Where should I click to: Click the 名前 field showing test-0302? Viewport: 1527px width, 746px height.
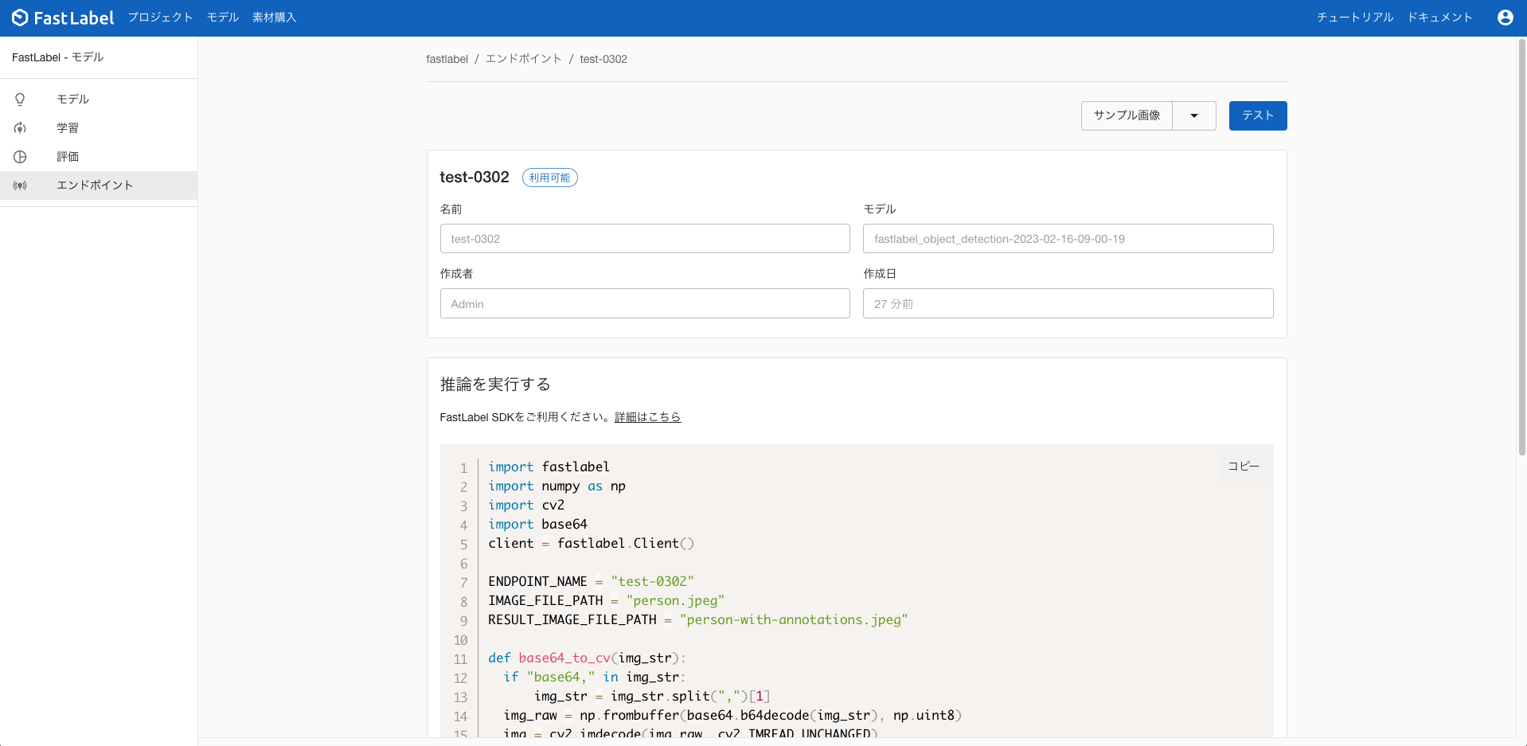point(645,239)
